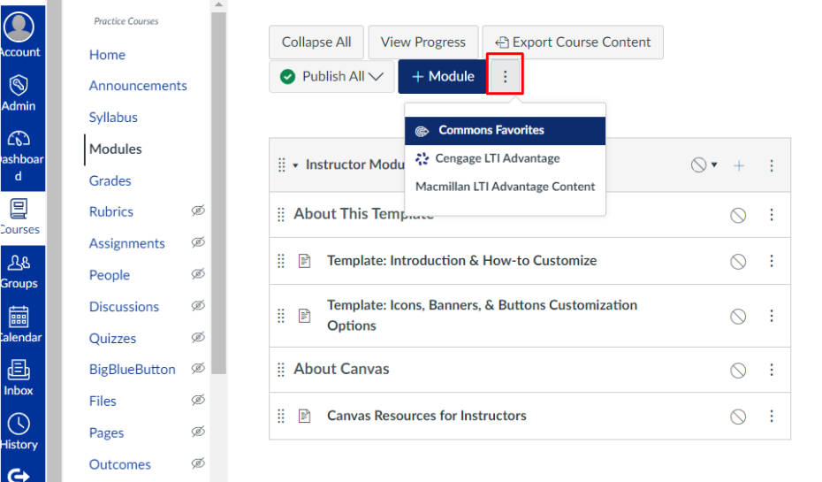This screenshot has height=482, width=822.
Task: Click drag handle of Template: Introduction row
Action: [x=281, y=261]
